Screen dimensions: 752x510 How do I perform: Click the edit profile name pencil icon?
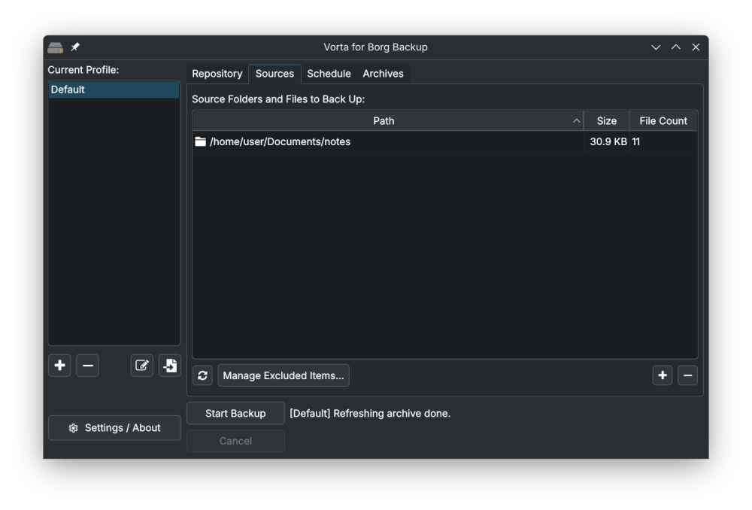pyautogui.click(x=141, y=366)
